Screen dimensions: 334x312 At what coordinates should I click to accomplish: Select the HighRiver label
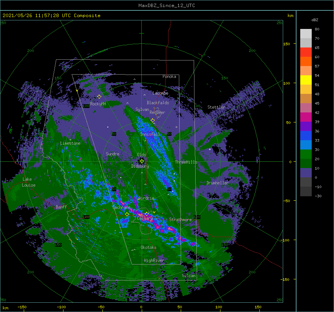[x=154, y=260]
